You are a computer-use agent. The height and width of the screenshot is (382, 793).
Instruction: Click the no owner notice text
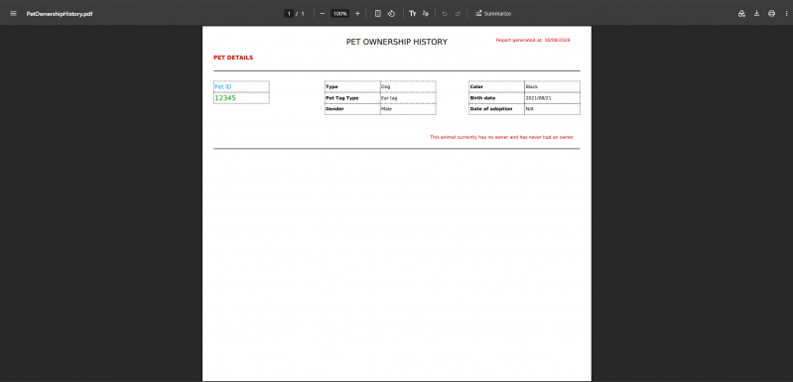click(501, 137)
